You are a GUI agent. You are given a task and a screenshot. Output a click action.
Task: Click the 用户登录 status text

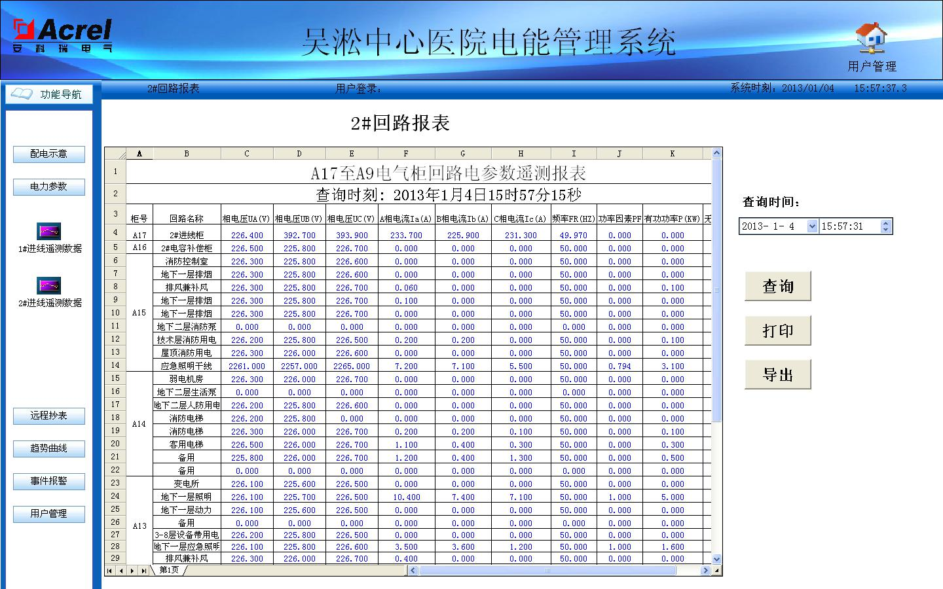358,88
